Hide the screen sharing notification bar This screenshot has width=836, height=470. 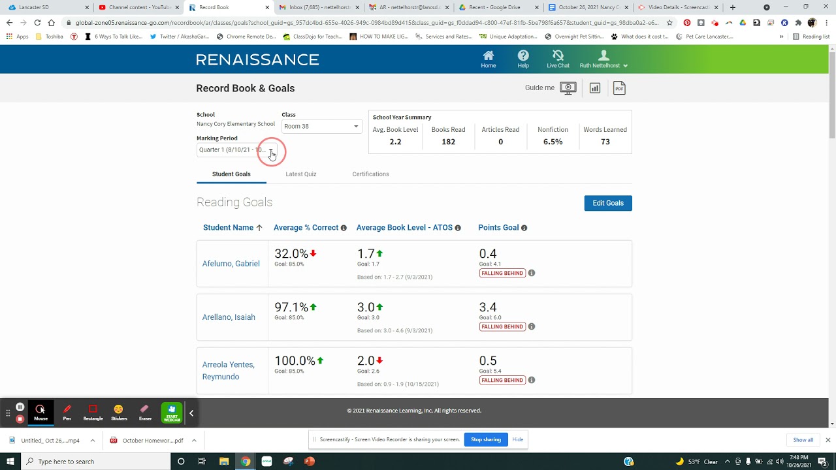(x=518, y=439)
